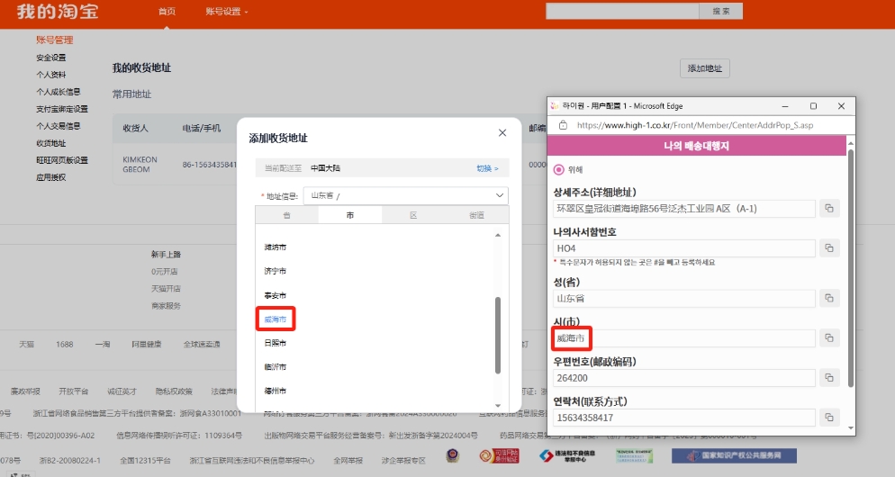
Task: Open the 违法和不良信息举报中心 badge
Action: tap(566, 455)
